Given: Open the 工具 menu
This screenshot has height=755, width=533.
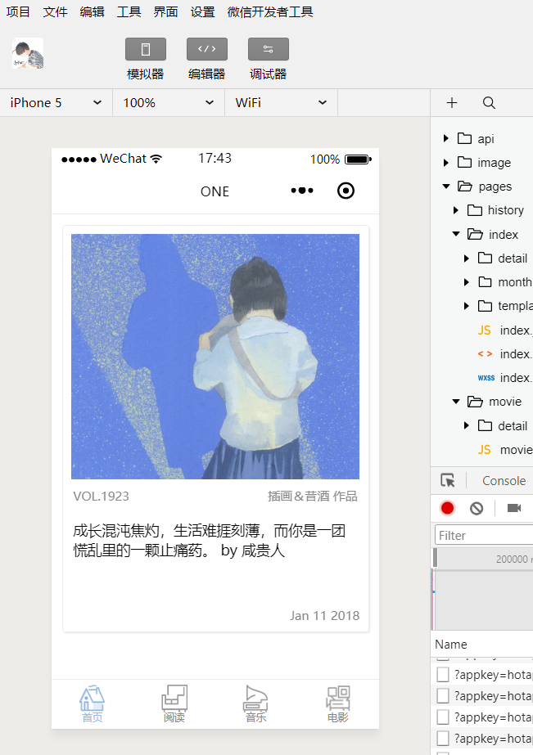Looking at the screenshot, I should point(129,11).
